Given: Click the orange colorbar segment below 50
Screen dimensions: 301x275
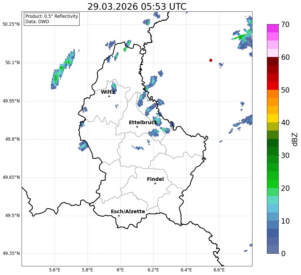Looking at the screenshot, I should [x=273, y=94].
